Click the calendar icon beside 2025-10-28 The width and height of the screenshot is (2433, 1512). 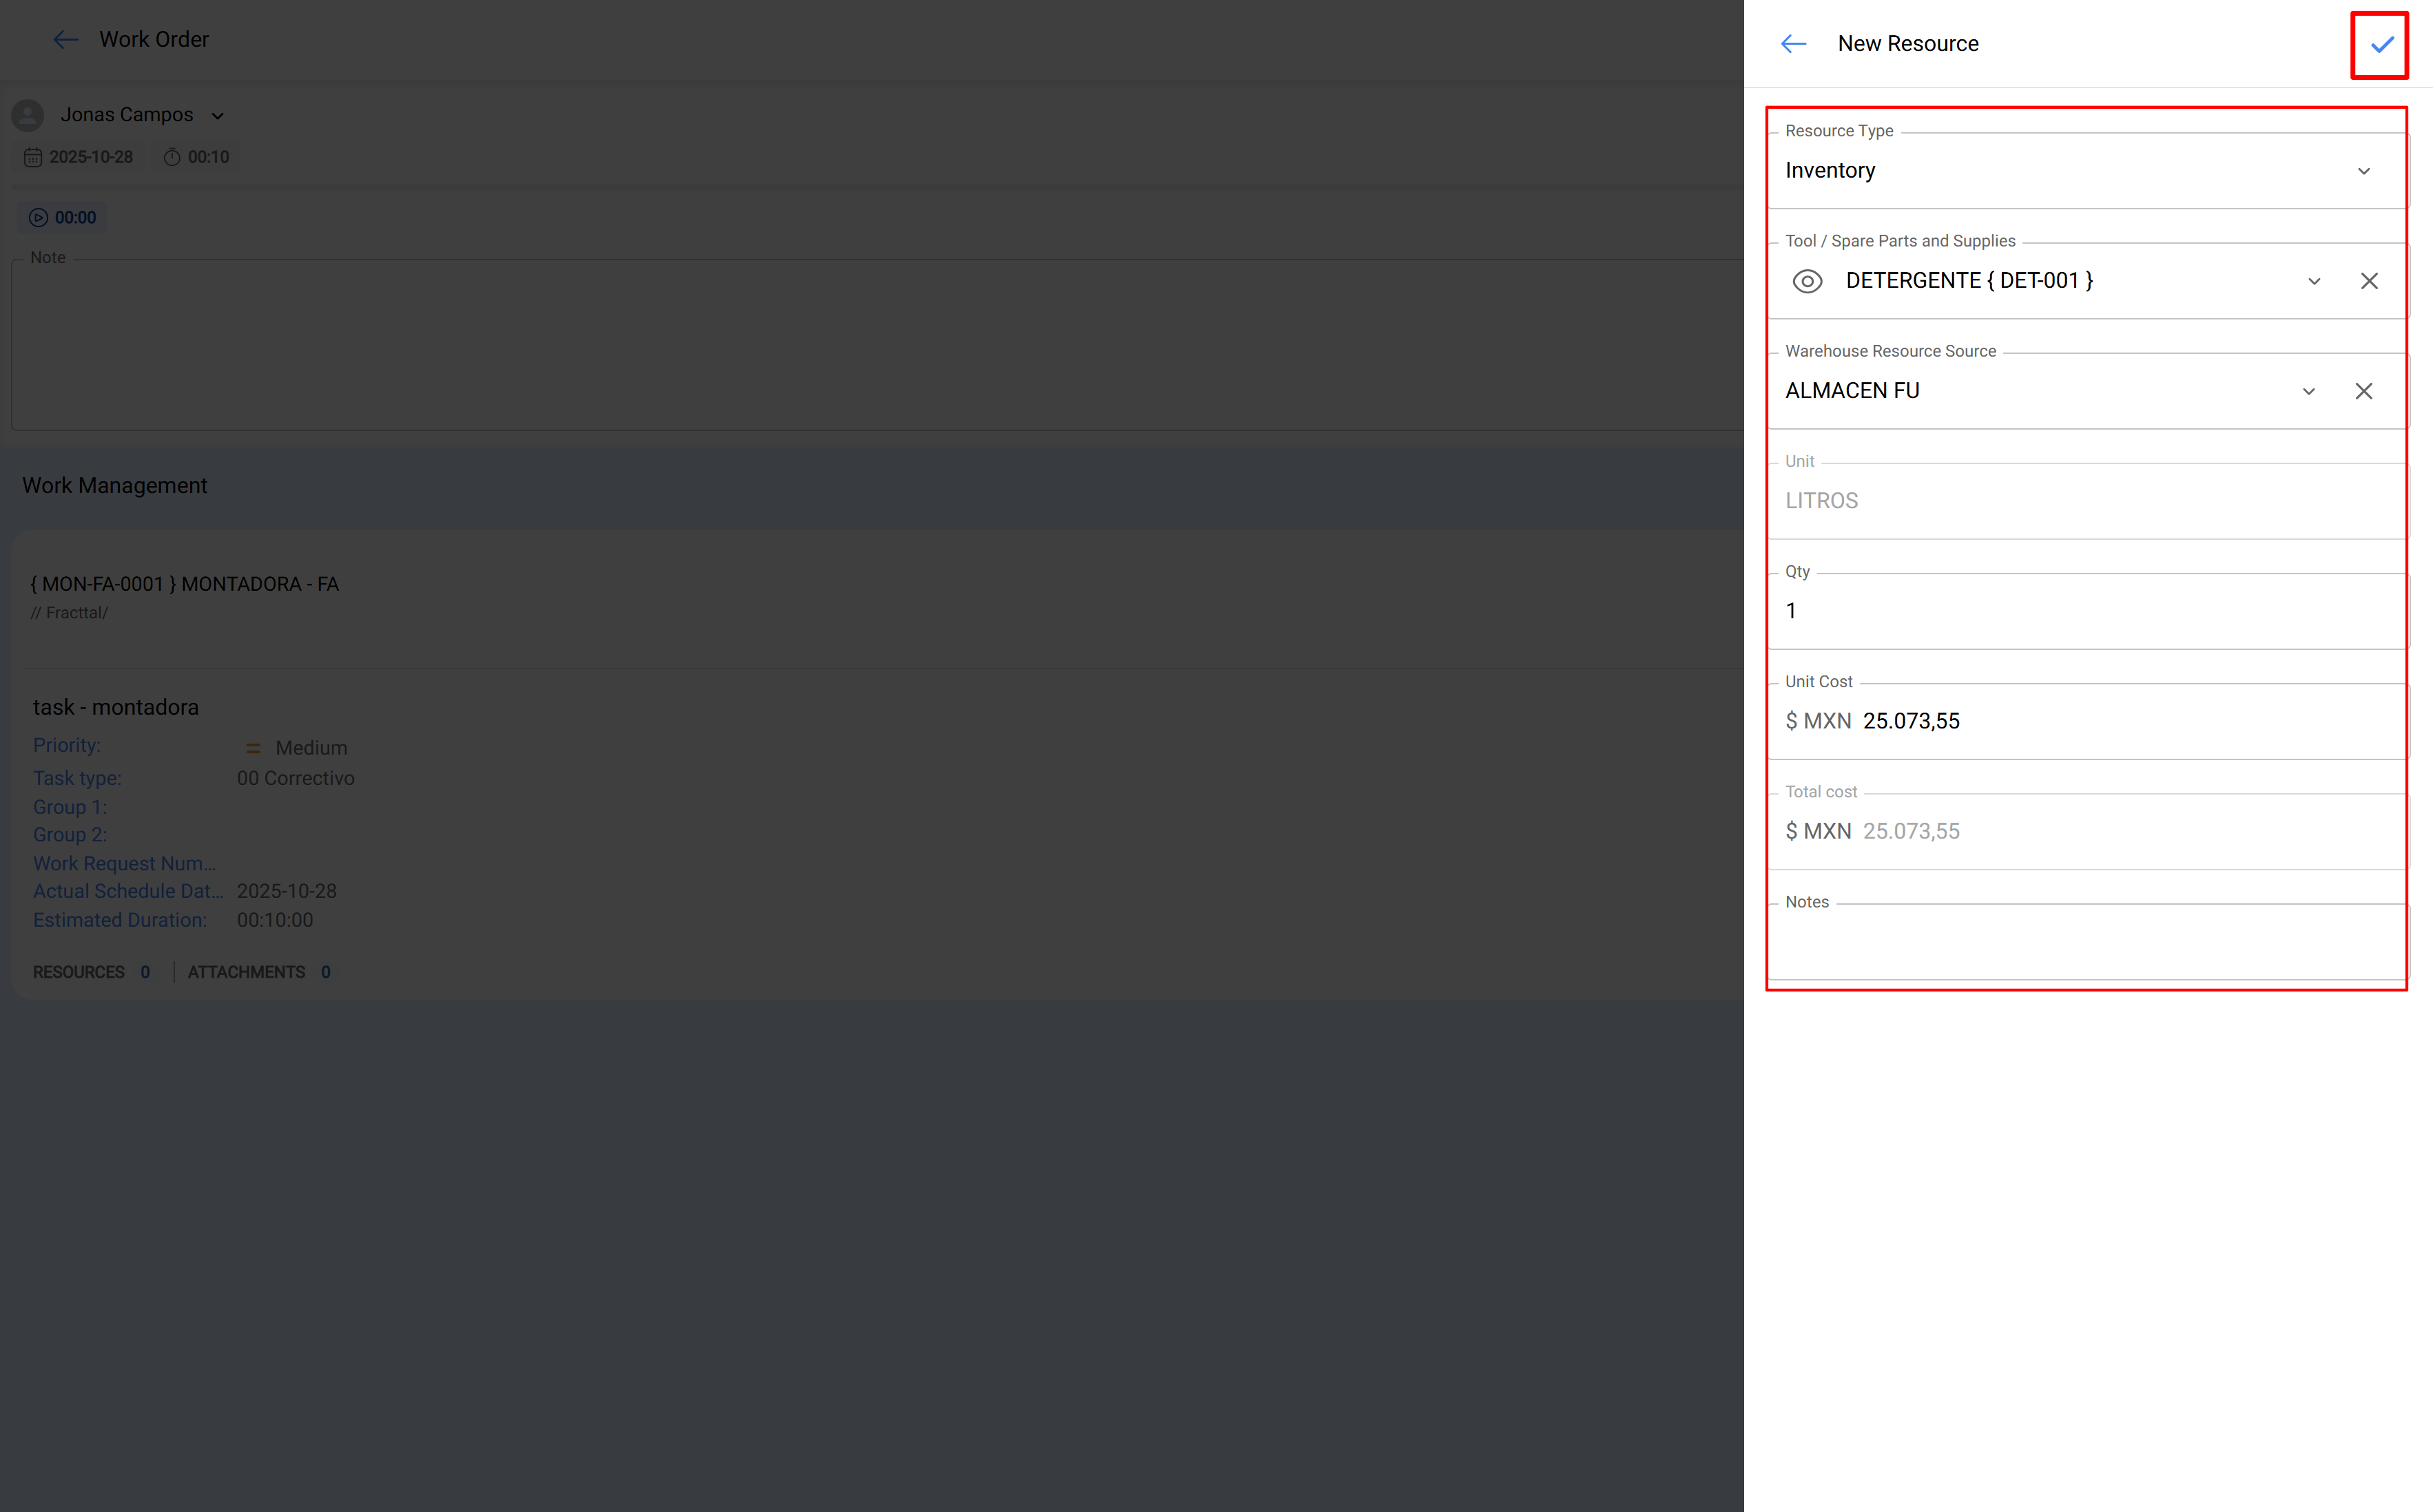click(x=33, y=157)
